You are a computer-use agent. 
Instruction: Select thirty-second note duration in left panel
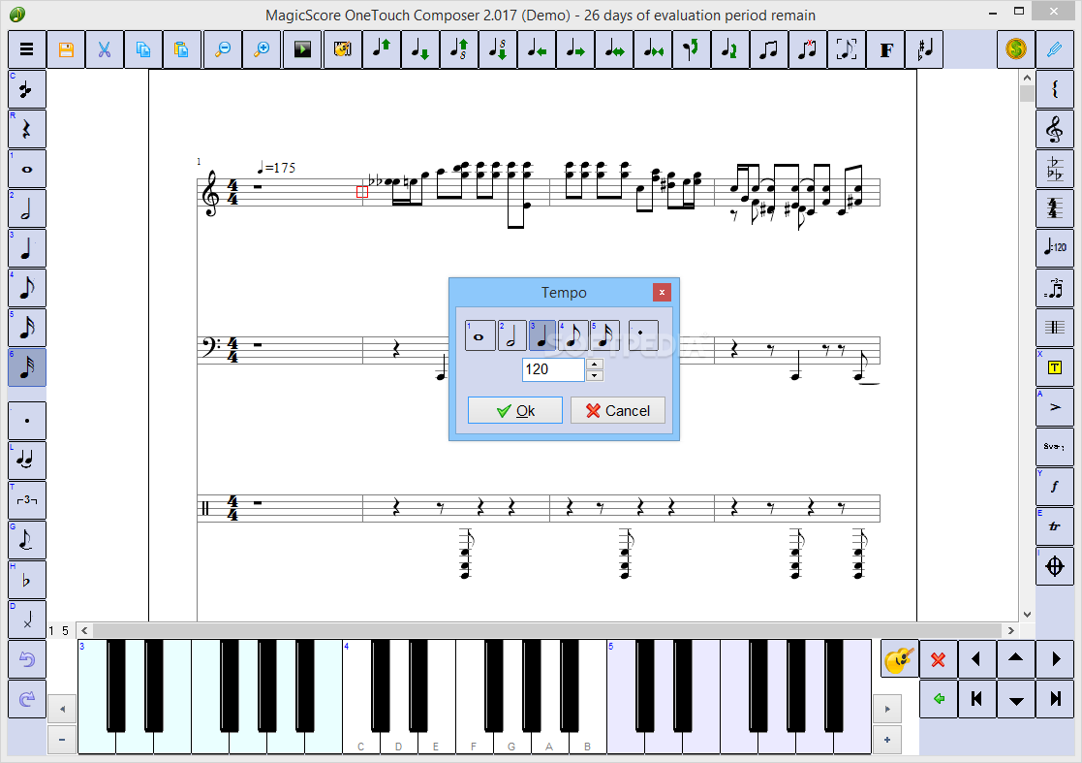coord(27,367)
